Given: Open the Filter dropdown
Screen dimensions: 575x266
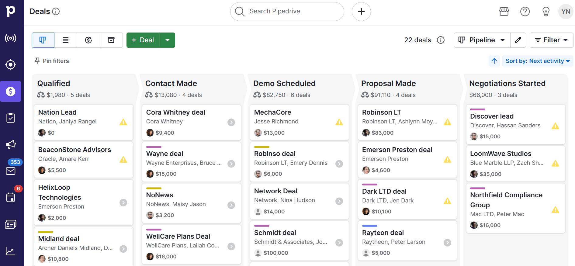Looking at the screenshot, I should point(551,40).
